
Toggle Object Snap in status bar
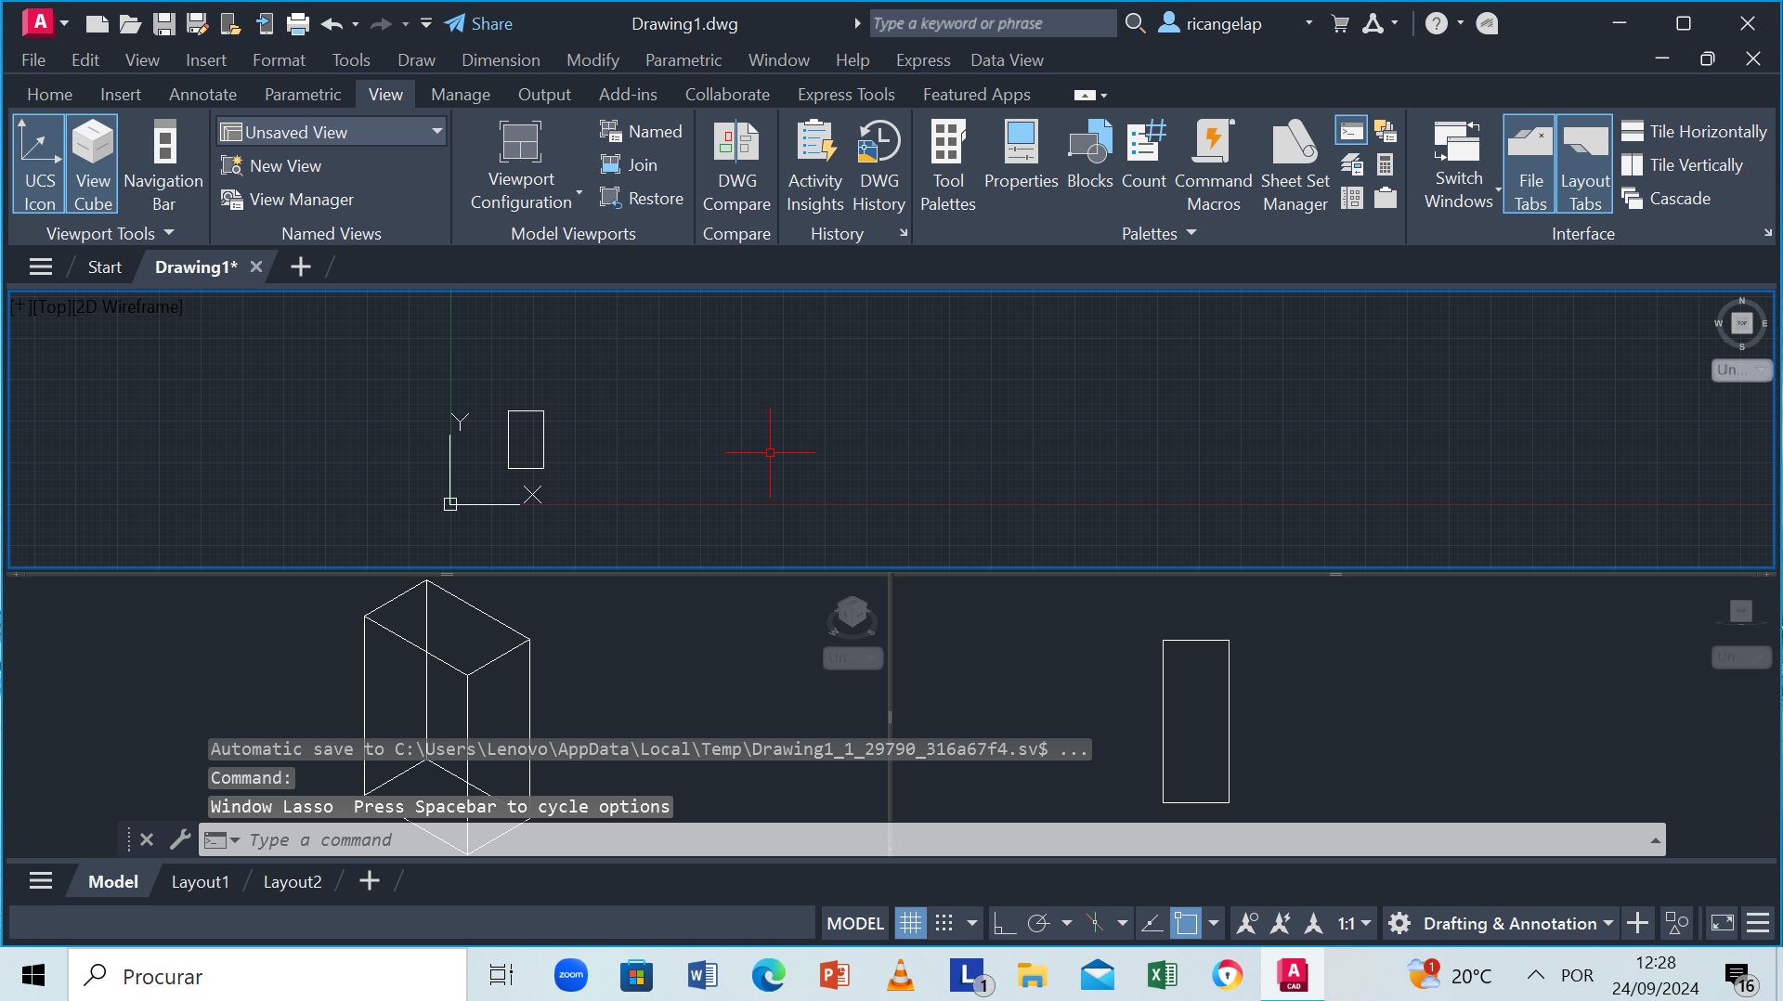1186,923
